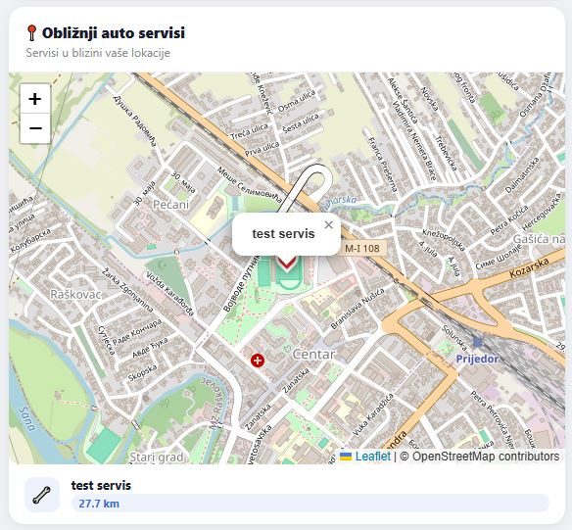Zoom out the map with minus button
The height and width of the screenshot is (530, 572).
[35, 128]
